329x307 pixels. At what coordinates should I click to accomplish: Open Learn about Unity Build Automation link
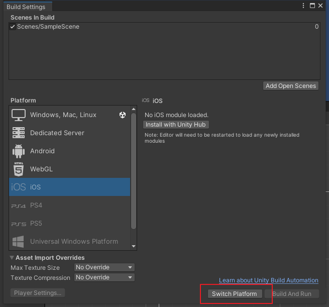[269, 280]
